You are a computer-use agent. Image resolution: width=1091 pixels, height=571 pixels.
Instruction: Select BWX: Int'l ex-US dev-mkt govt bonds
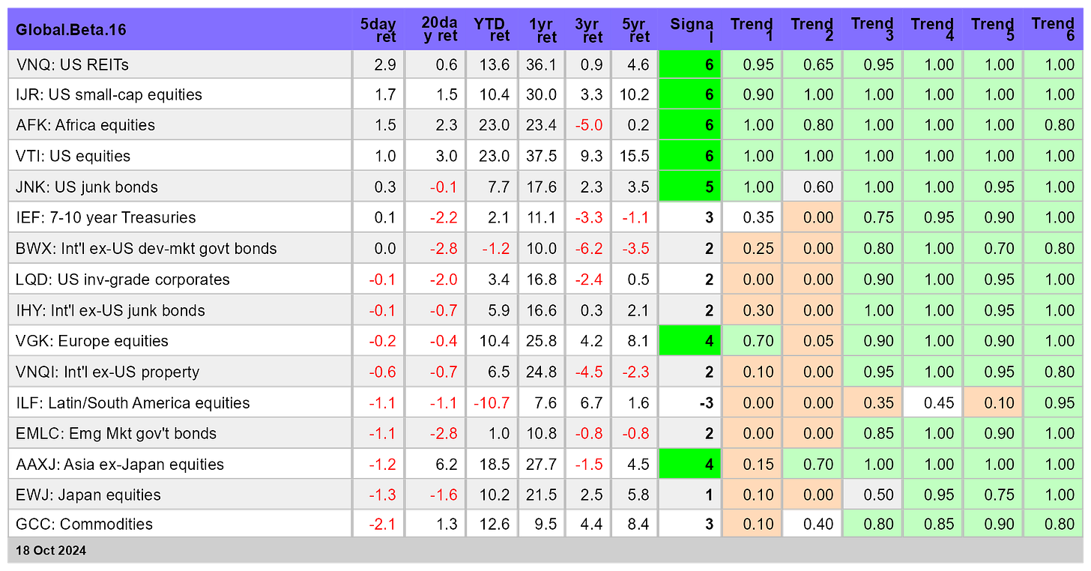point(146,248)
